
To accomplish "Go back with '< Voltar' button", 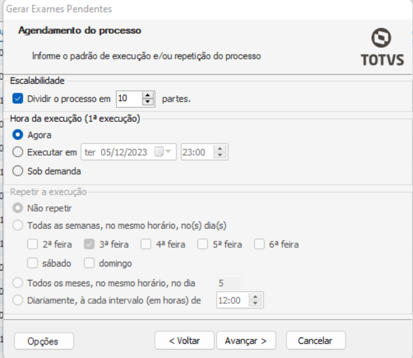I will [184, 341].
